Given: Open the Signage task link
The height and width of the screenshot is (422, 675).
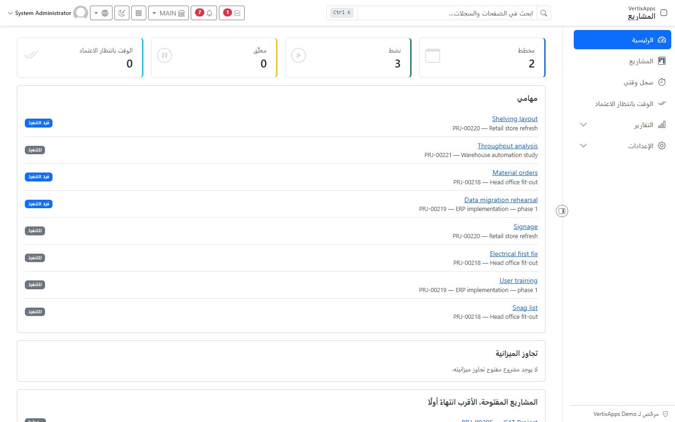Looking at the screenshot, I should [525, 226].
